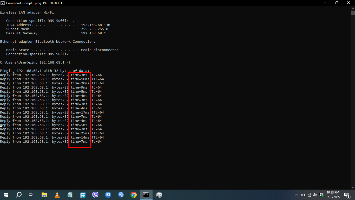The width and height of the screenshot is (355, 200).
Task: Restore down the Command Prompt window
Action: coord(337,3)
